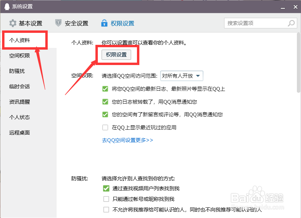301x218 pixels.
Task: Go to 空间权限 in the sidebar
Action: tap(20, 56)
